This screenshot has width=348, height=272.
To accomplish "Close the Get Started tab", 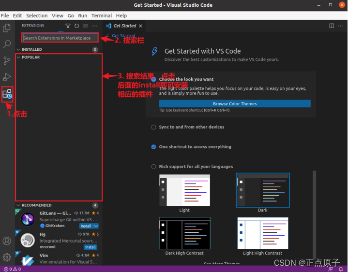I will coord(140,26).
